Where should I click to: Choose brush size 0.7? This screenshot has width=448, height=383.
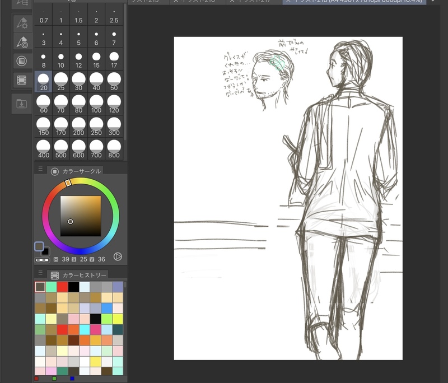coord(44,15)
